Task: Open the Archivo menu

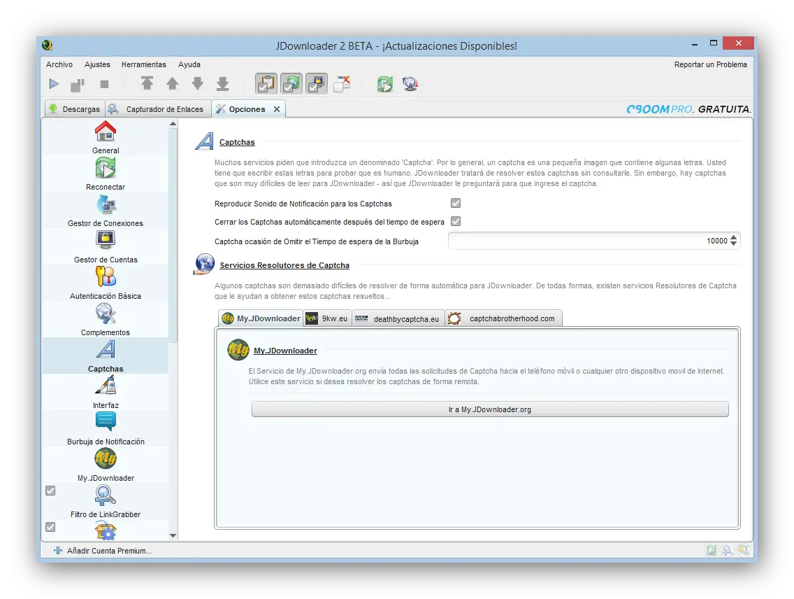Action: pos(59,64)
